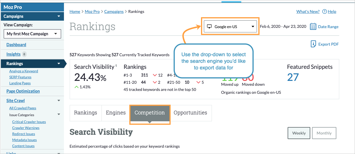Click the Featured Snippets count 27
The image size is (355, 154).
click(293, 77)
